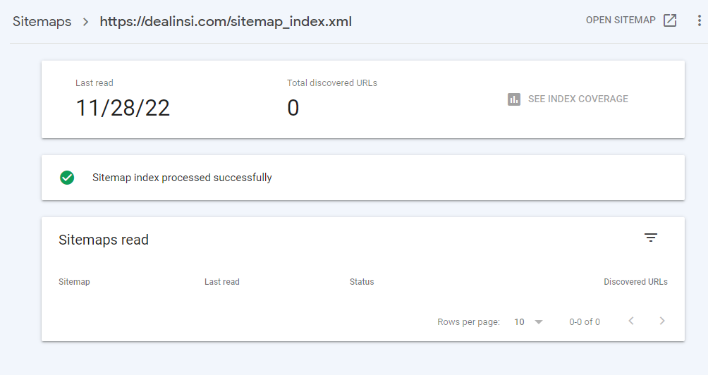Click the 'Sitemap index processed successfully' message
708x375 pixels.
pyautogui.click(x=182, y=178)
